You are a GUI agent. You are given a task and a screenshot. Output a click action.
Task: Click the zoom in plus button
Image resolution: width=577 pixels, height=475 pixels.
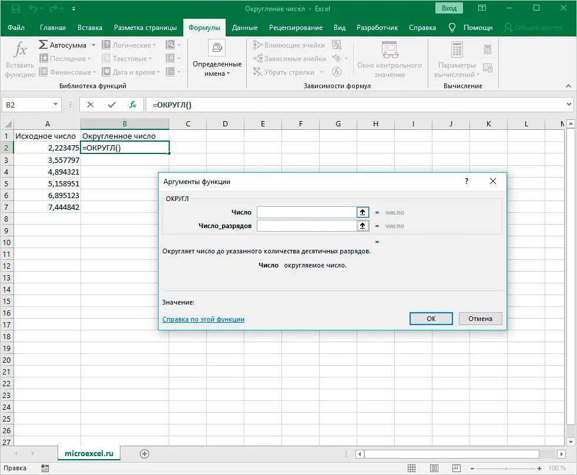coord(539,469)
